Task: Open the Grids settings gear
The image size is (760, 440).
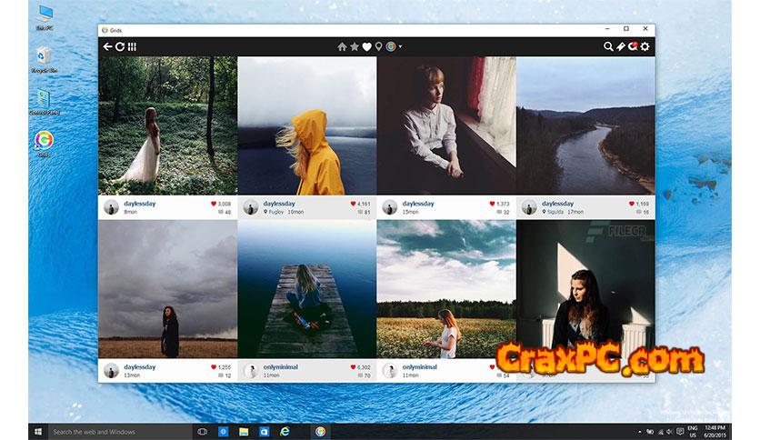Action: [x=645, y=47]
